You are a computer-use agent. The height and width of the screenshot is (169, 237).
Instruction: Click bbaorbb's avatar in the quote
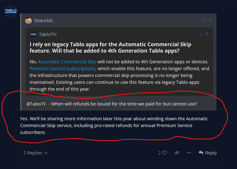pyautogui.click(x=29, y=21)
